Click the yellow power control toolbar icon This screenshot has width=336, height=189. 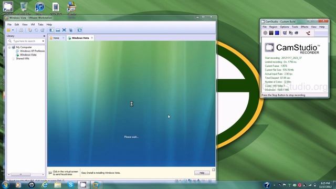pos(9,30)
